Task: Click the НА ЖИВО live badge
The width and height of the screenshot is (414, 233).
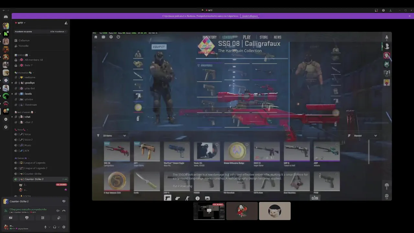Action: [61, 184]
